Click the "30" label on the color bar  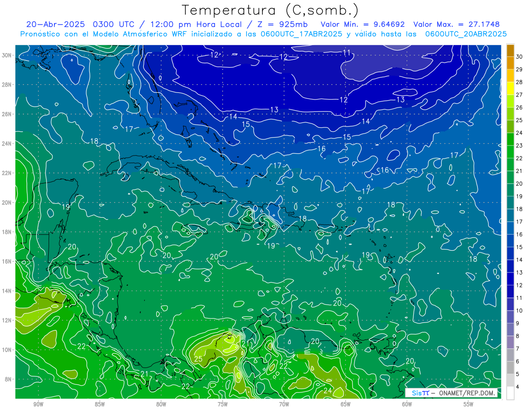(519, 57)
